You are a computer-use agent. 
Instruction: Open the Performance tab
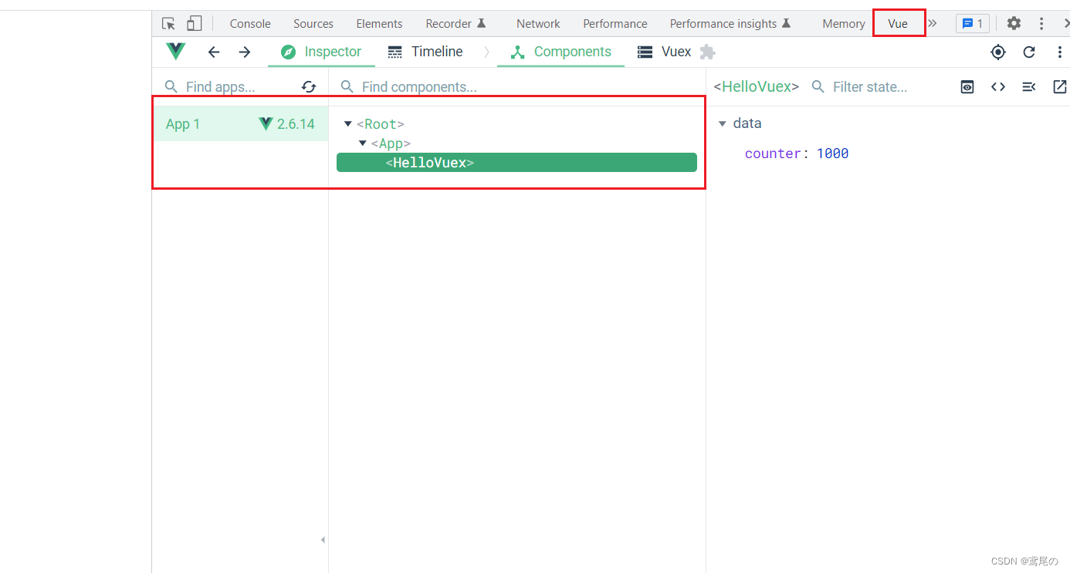[x=615, y=24]
